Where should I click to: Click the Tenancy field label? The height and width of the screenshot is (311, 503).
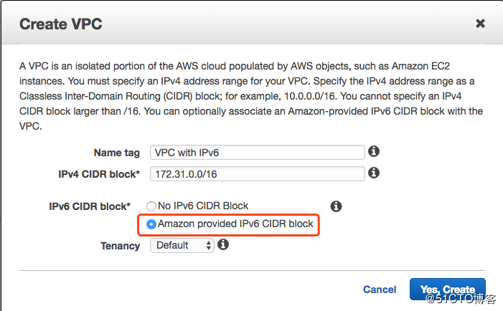pyautogui.click(x=120, y=246)
